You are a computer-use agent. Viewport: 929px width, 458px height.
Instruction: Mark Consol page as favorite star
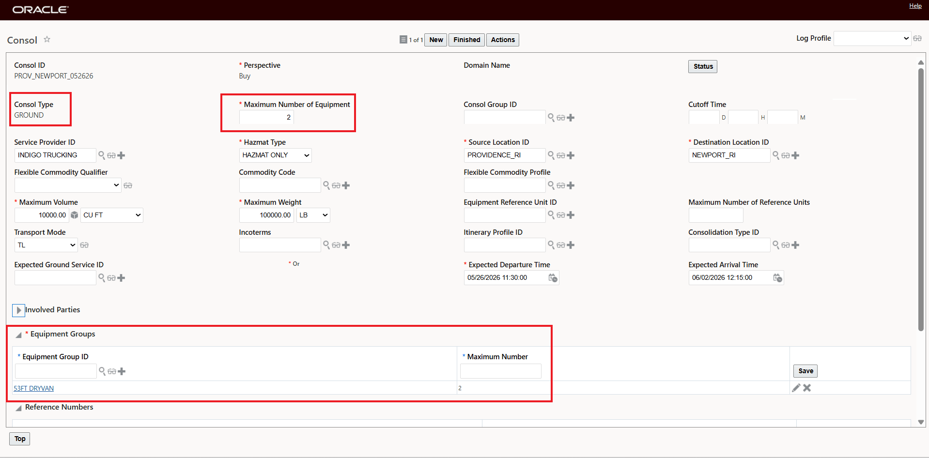[47, 39]
